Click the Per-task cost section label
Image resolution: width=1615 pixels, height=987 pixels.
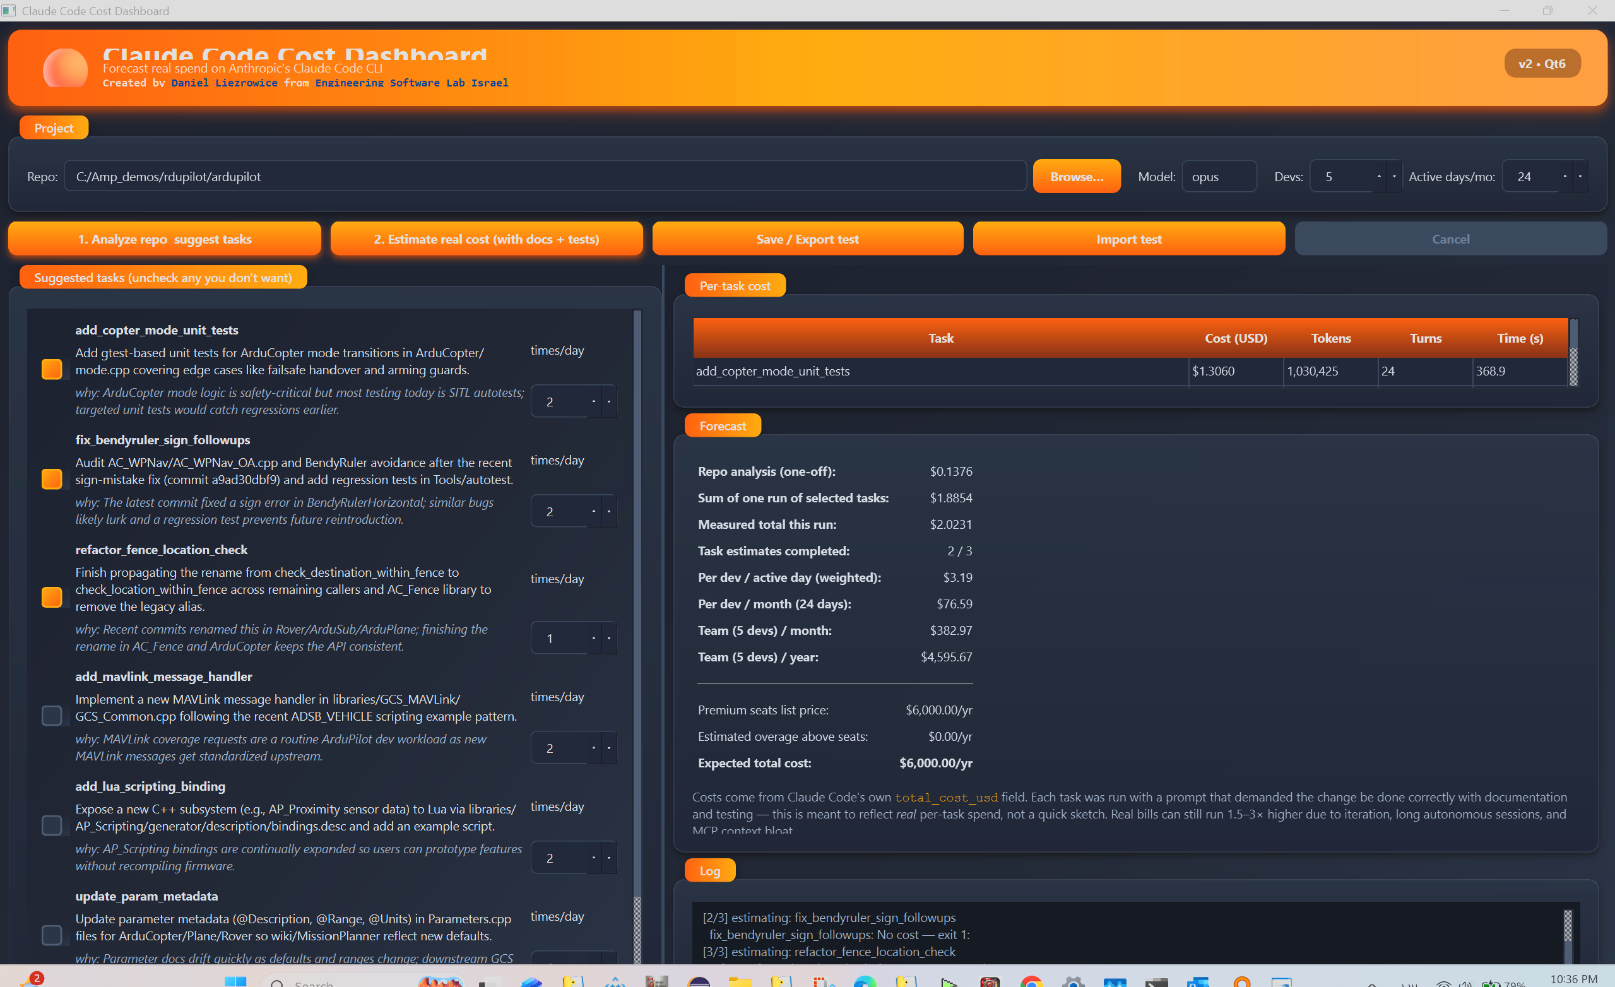[735, 286]
